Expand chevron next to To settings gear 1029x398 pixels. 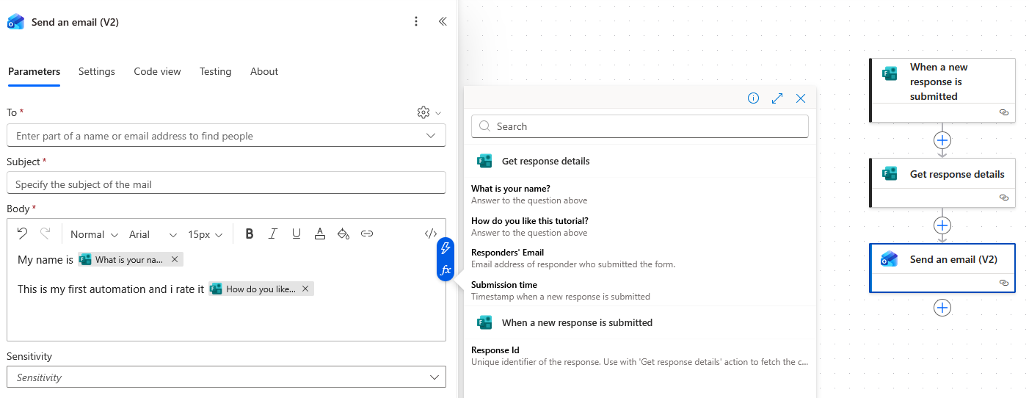pos(438,113)
